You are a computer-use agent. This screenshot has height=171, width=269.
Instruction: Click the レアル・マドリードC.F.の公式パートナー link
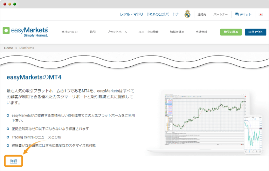click(151, 14)
